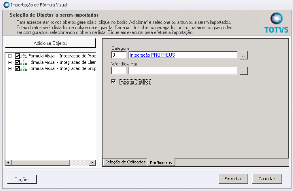Open the Workflow Pai lookup ellipsis button
The height and width of the screenshot is (191, 293).
coord(244,71)
